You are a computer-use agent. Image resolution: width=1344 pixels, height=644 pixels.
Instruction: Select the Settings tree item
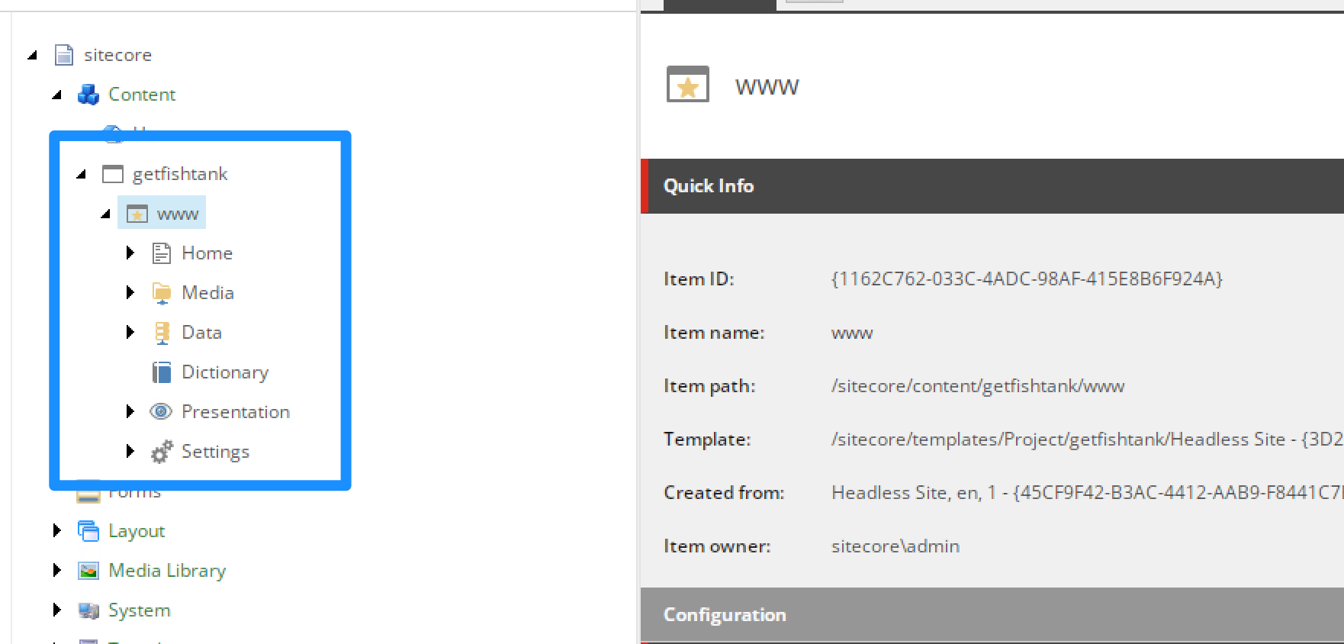click(215, 452)
